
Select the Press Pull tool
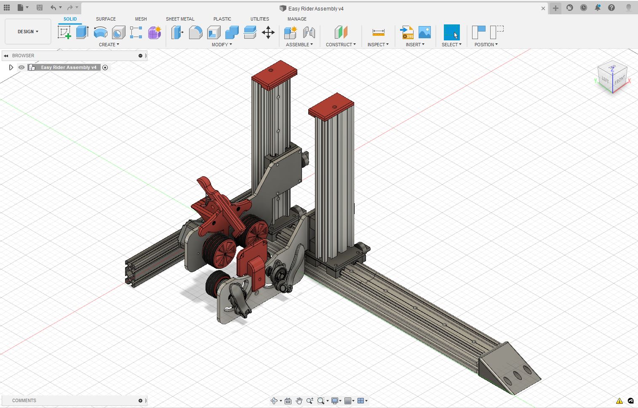tap(177, 32)
